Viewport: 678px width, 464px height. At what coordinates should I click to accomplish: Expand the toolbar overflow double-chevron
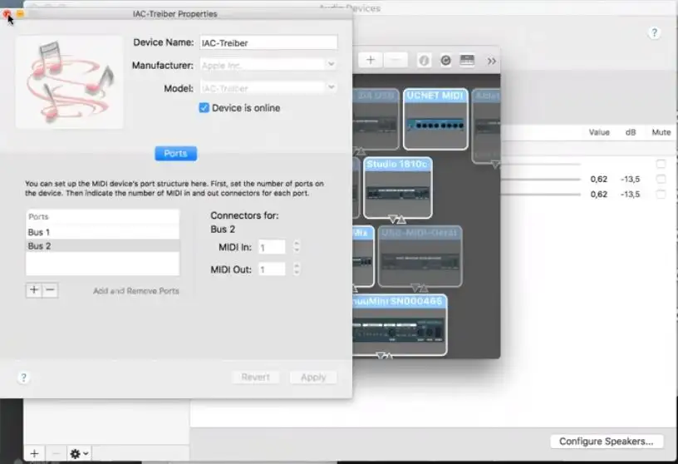(x=491, y=61)
